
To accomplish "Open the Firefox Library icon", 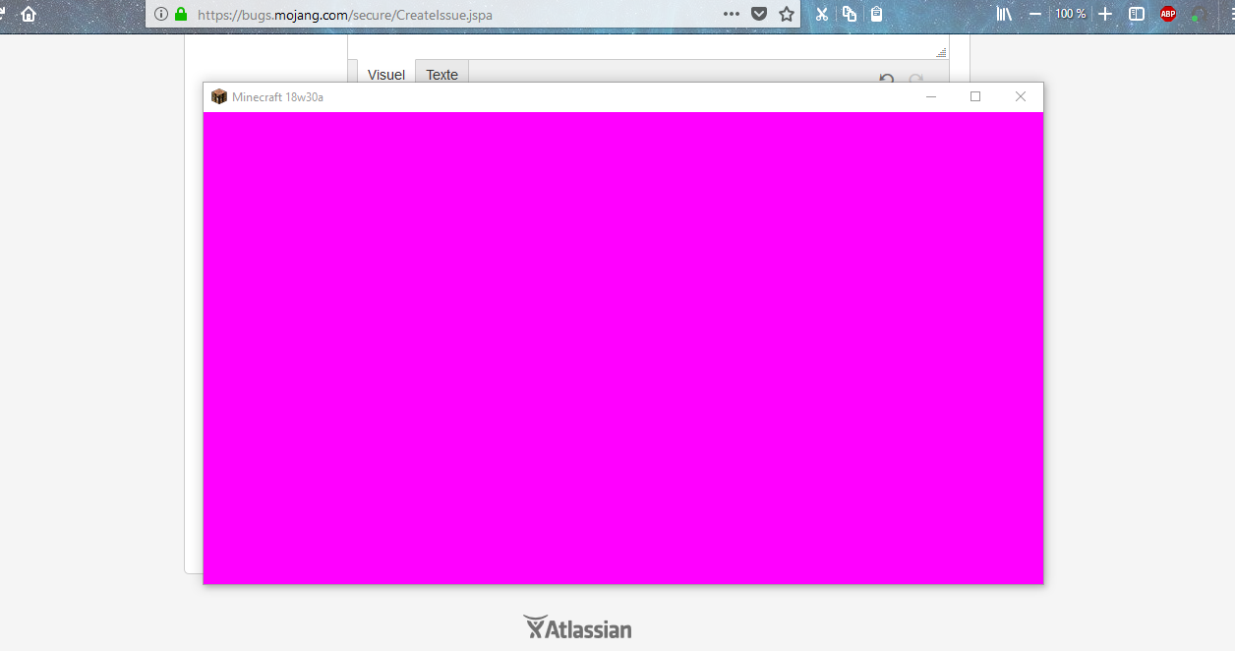I will pyautogui.click(x=1004, y=14).
